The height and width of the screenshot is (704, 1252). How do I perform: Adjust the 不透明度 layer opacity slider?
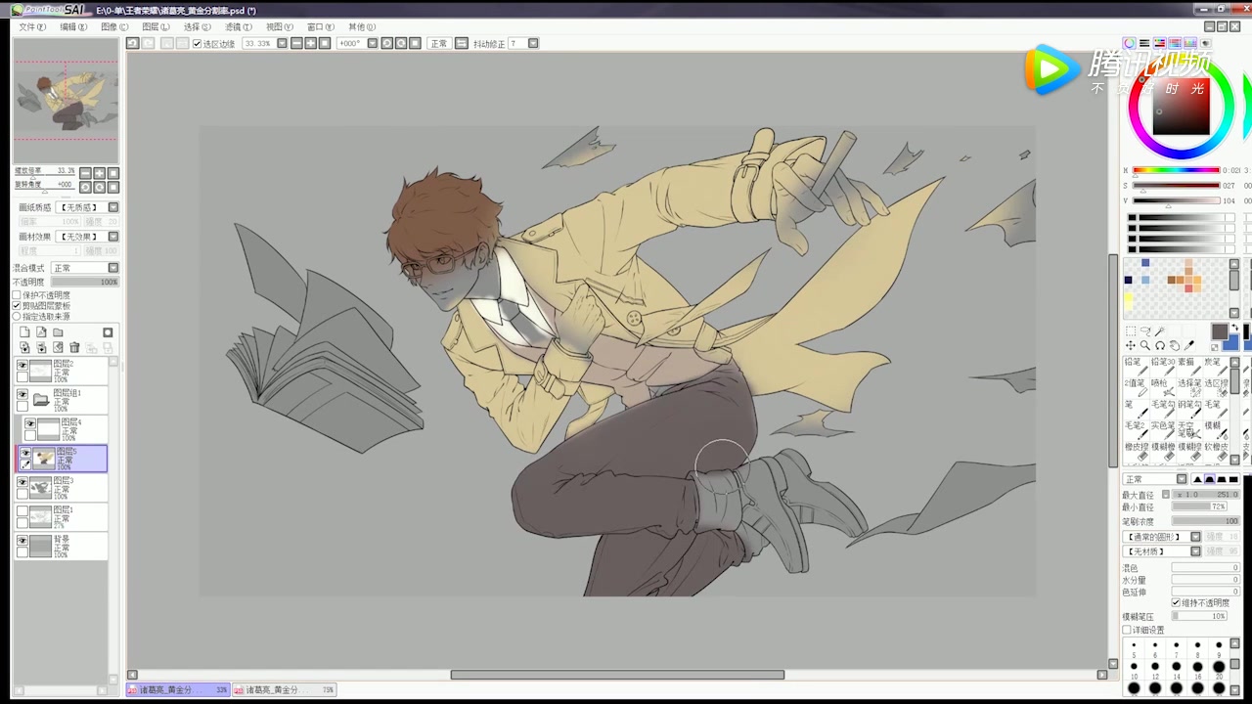83,282
